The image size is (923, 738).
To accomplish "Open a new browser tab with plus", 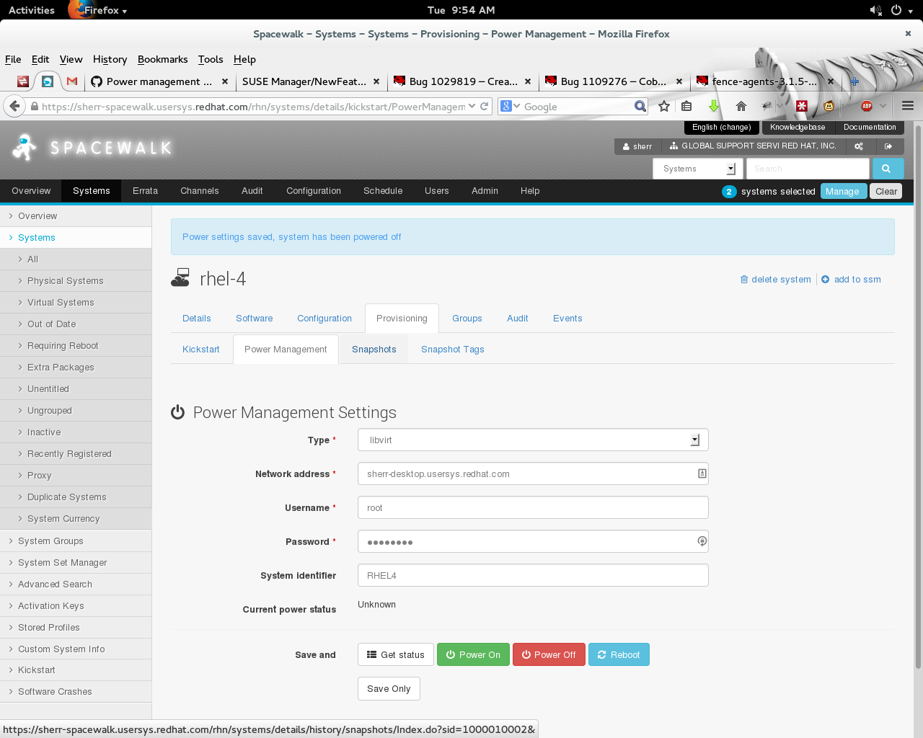I will tap(854, 81).
